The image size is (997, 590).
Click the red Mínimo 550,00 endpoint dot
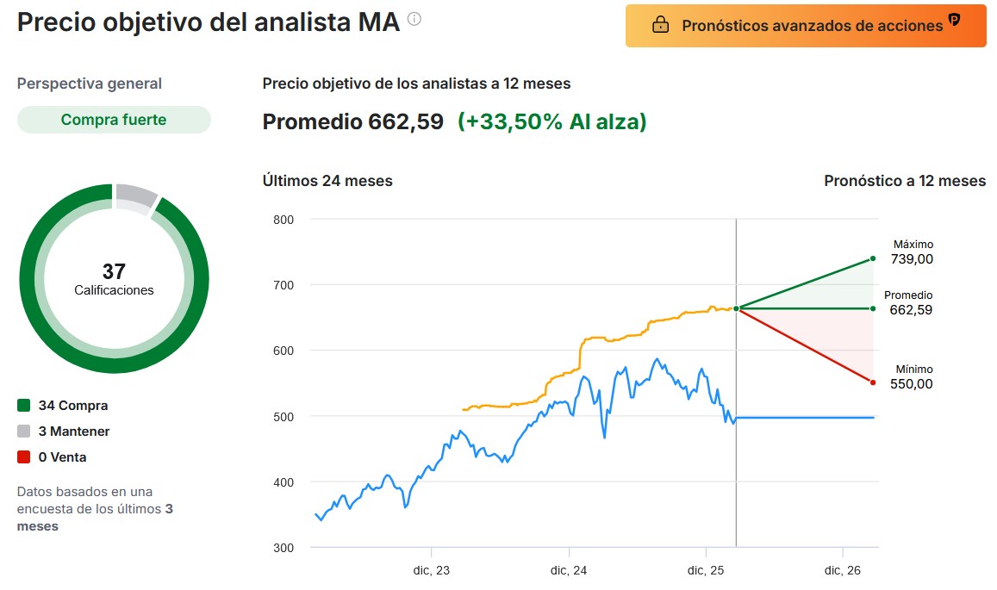(x=873, y=382)
